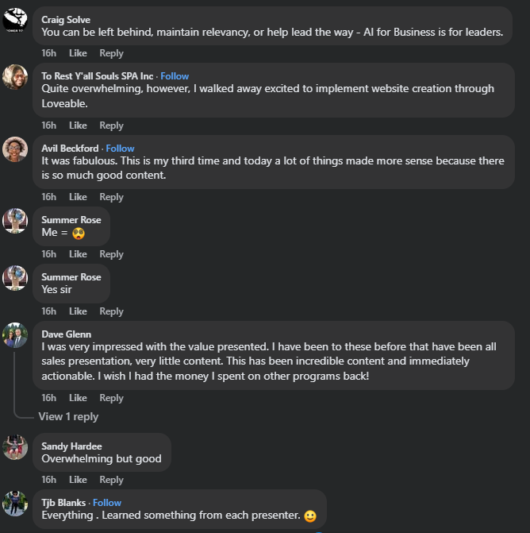Screen dimensions: 530x533
Task: Reply to Avil Beckford's comment
Action: [111, 197]
